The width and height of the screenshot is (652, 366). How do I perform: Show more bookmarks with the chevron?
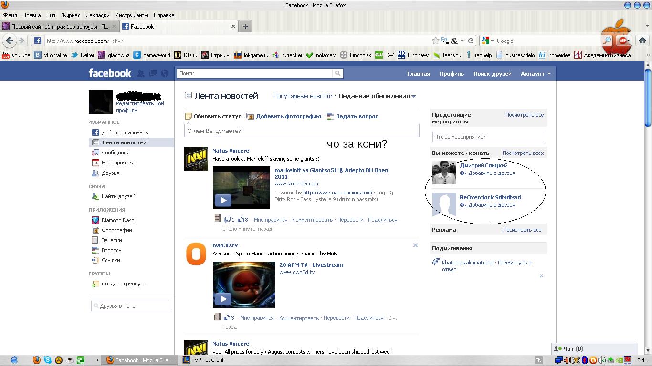point(648,55)
